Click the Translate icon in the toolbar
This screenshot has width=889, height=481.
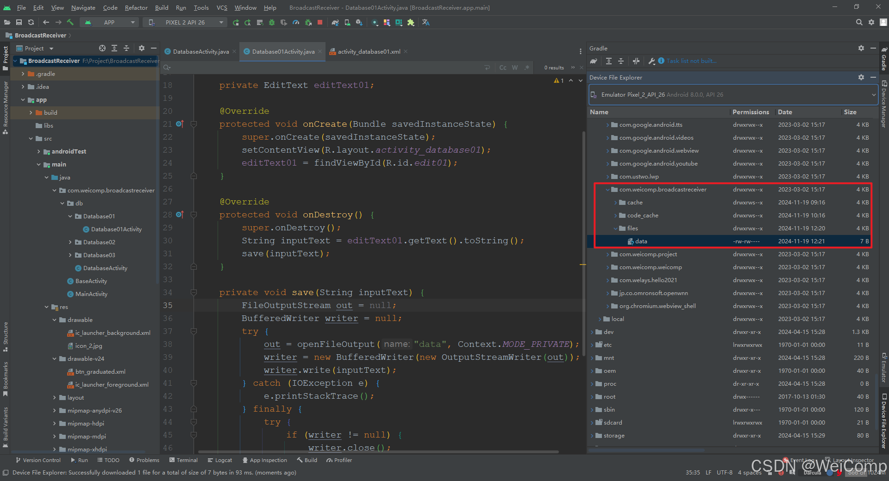point(426,22)
